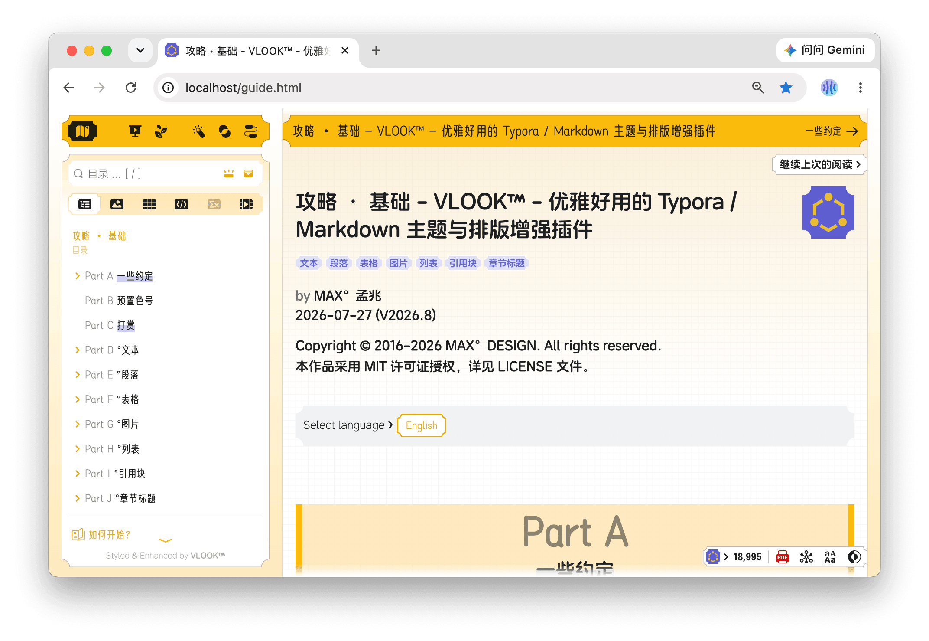
Task: Click the linked-nodes connector icon in toolbar
Action: [250, 131]
